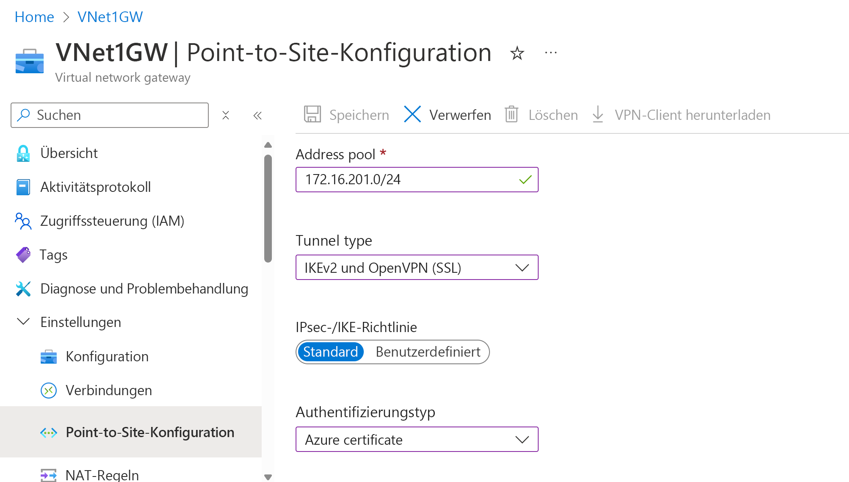Click the Home breadcrumb link

[x=34, y=17]
